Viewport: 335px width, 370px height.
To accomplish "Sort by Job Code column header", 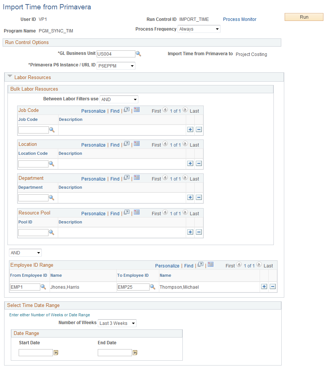I will coord(28,119).
